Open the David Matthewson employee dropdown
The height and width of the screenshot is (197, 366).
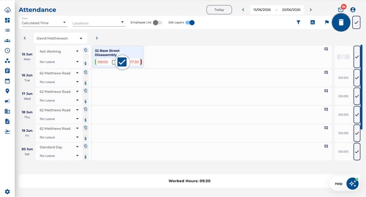(60, 38)
